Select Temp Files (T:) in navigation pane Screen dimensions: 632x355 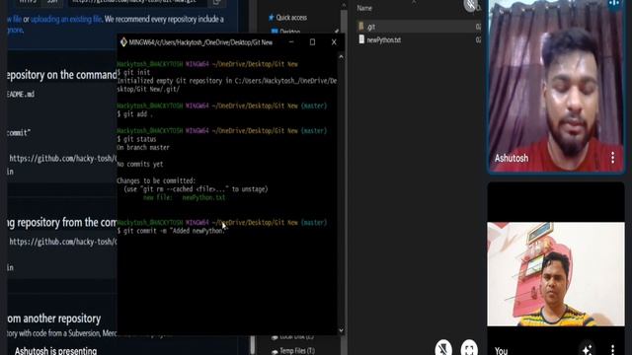pos(296,351)
